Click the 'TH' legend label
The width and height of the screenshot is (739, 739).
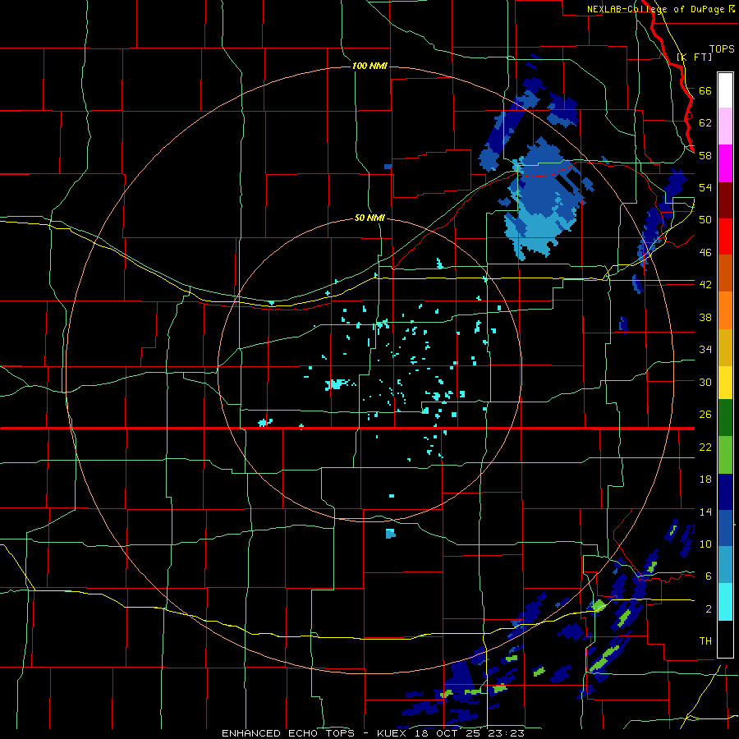[705, 641]
